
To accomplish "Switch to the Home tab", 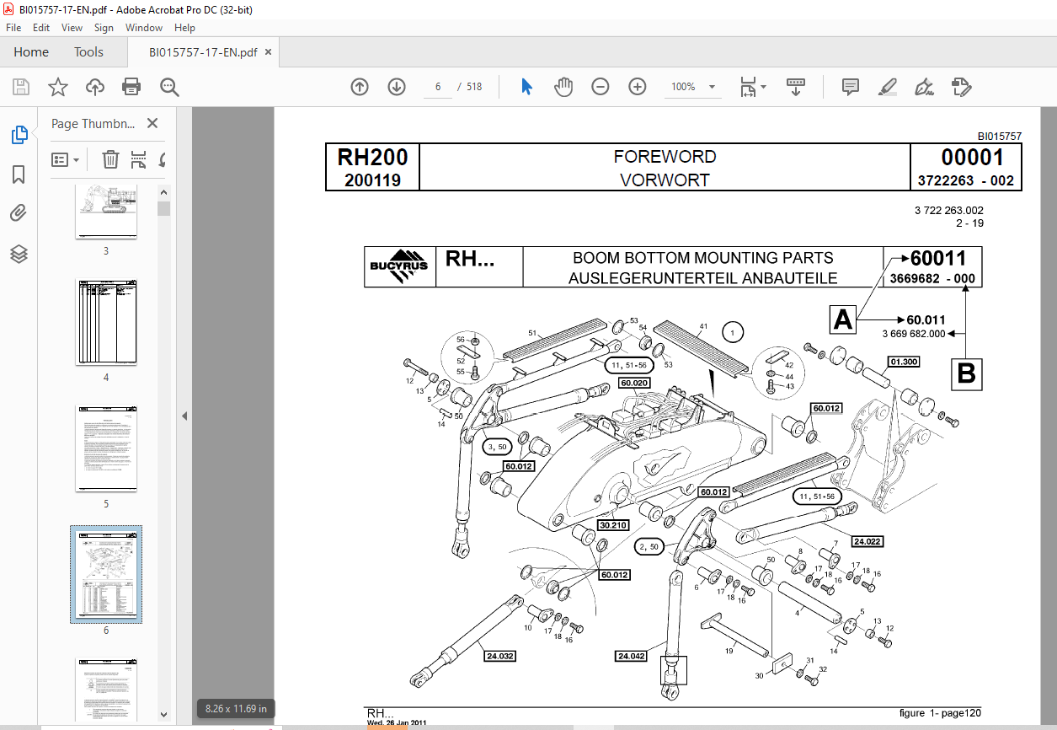I will pyautogui.click(x=31, y=52).
